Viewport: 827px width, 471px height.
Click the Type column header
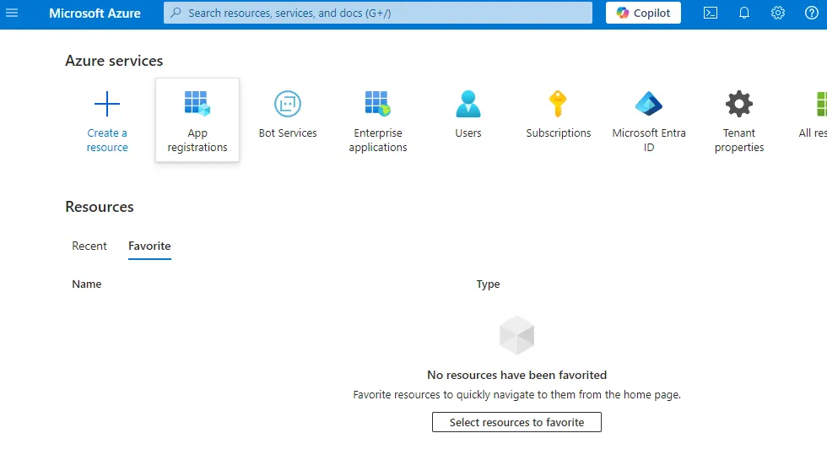click(488, 284)
